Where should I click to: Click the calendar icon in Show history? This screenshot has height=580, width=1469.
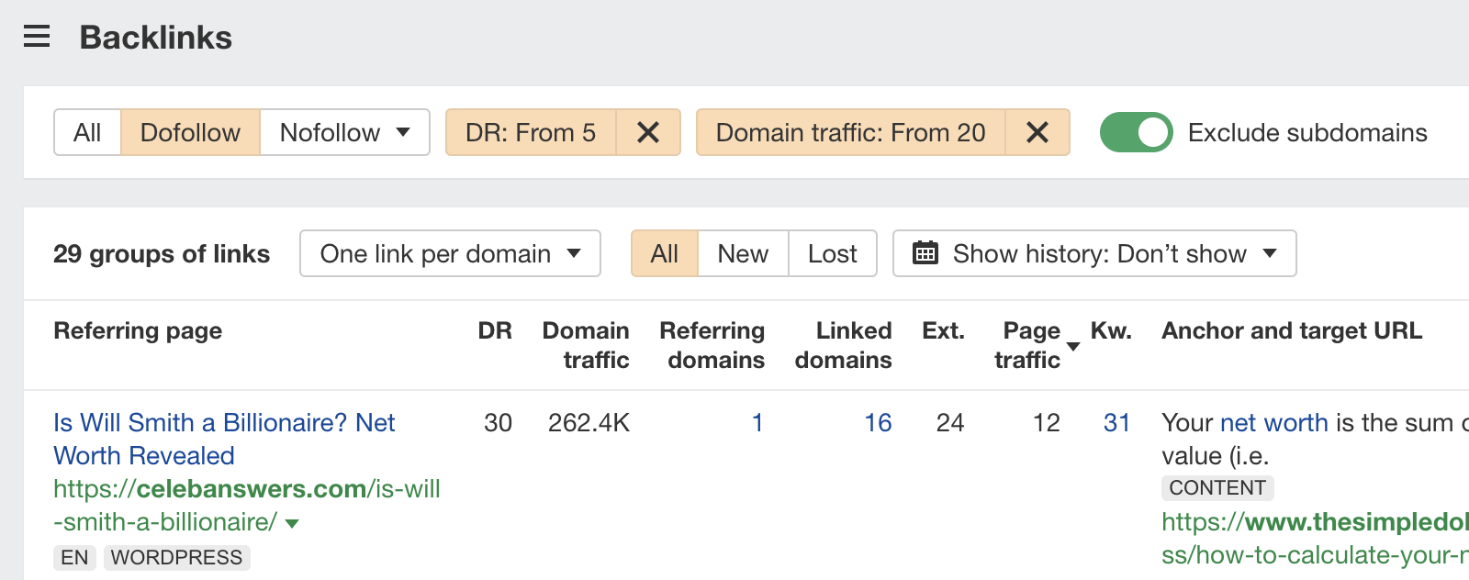pyautogui.click(x=925, y=253)
